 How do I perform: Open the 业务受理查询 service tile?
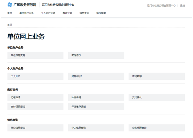coord(157,128)
